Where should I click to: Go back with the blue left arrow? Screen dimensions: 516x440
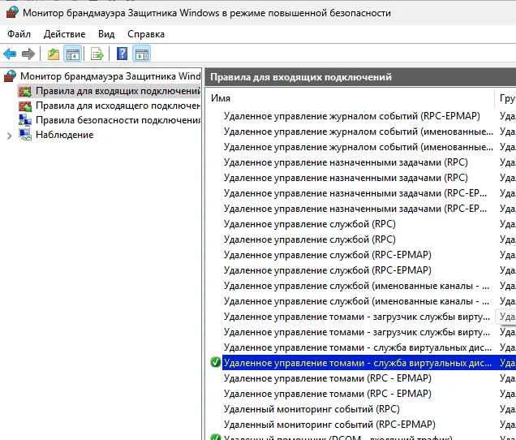pos(10,54)
